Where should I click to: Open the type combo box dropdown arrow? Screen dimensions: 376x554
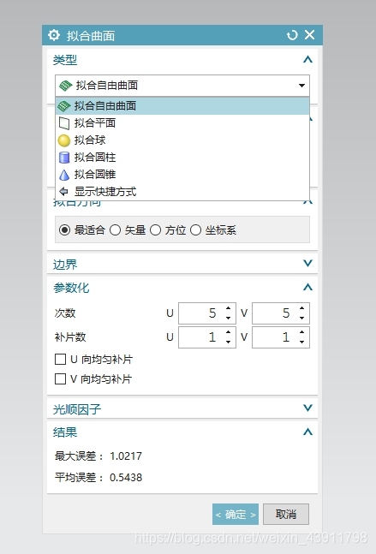tap(301, 85)
